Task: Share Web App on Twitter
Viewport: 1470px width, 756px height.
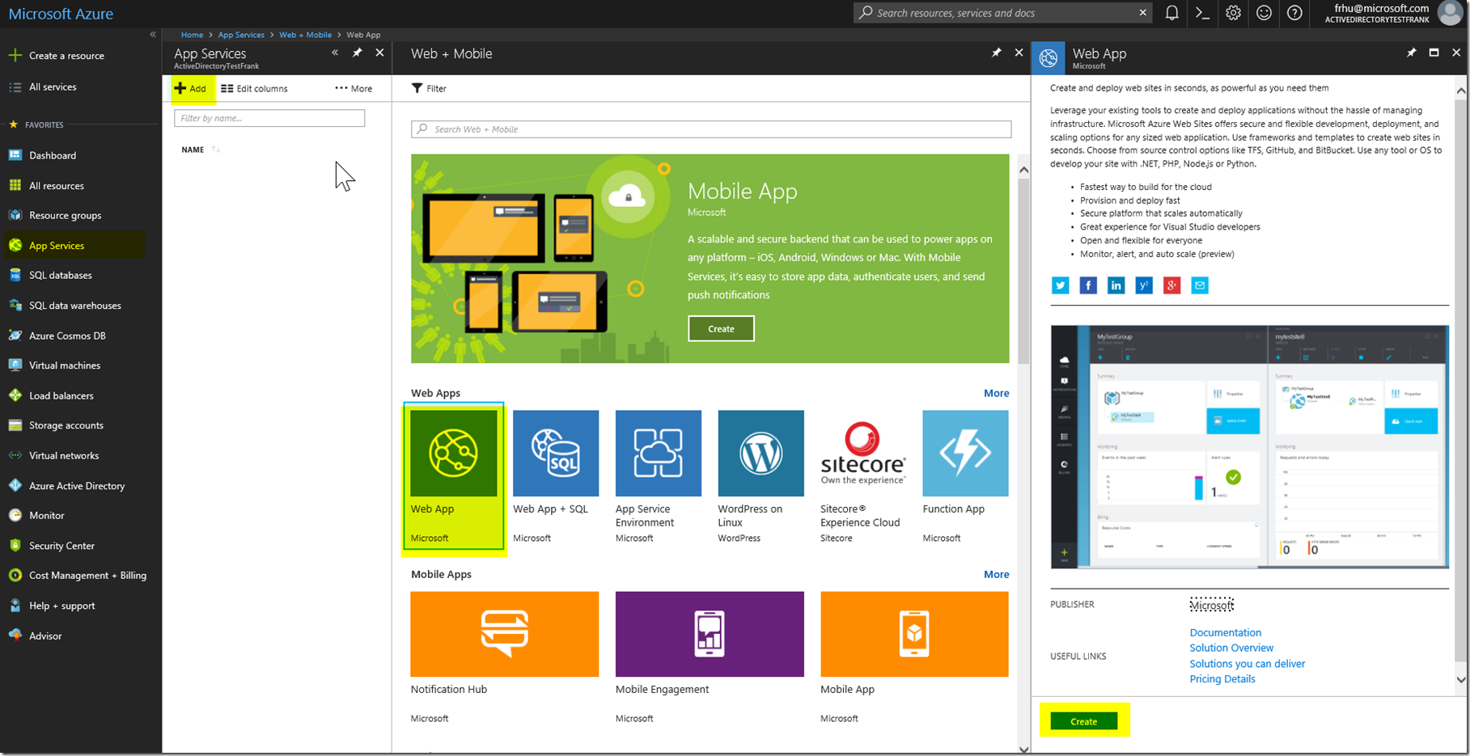Action: 1060,285
